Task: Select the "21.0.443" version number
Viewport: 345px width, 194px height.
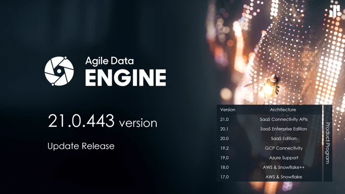Action: click(81, 121)
